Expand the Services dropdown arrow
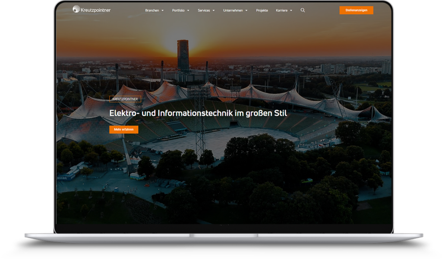The image size is (442, 259). 213,10
